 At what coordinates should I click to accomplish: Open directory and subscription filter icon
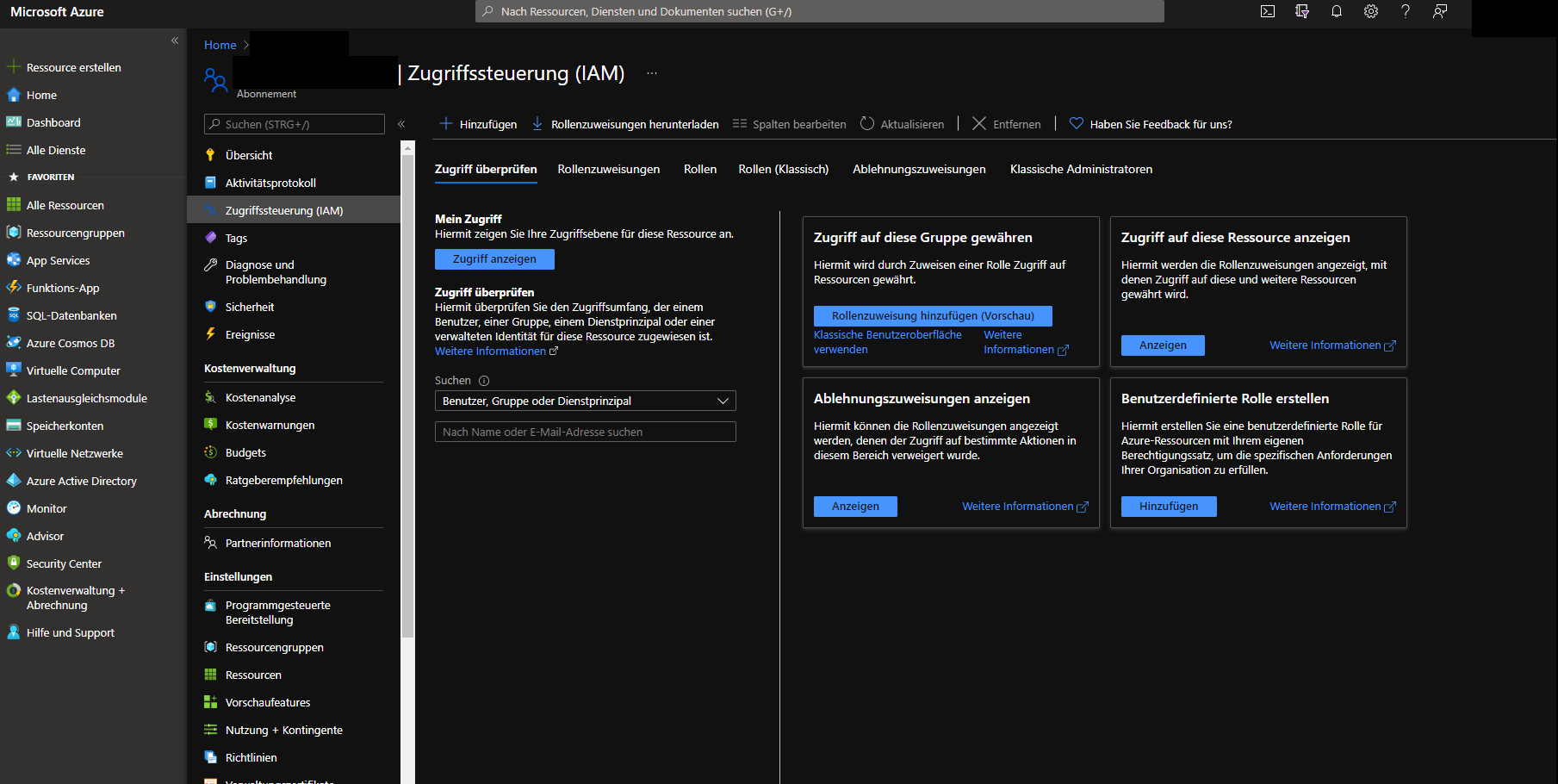[1302, 11]
